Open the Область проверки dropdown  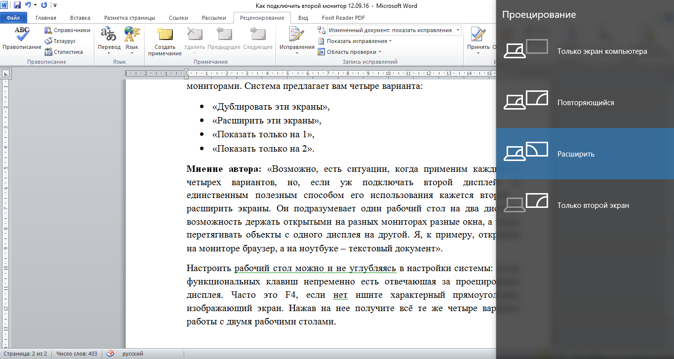coord(354,52)
